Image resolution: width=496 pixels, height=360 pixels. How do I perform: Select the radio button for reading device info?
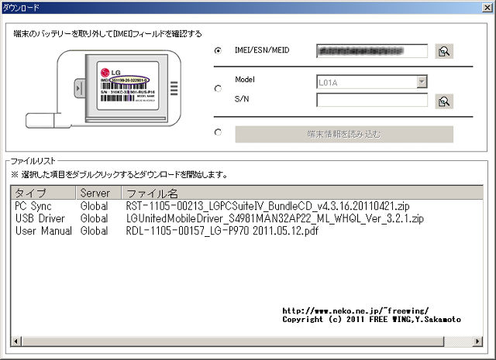(x=218, y=132)
